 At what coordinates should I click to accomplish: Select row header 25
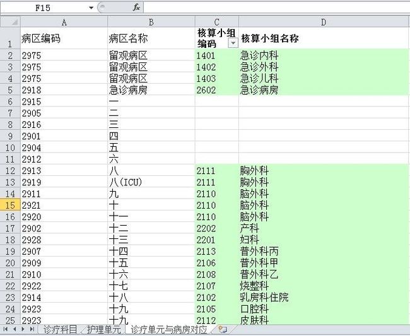tap(10, 320)
